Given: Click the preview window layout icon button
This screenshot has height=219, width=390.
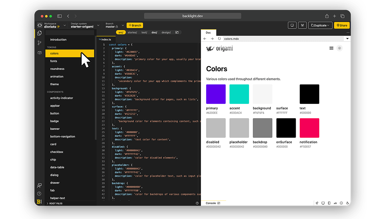Looking at the screenshot, I should click(x=292, y=25).
